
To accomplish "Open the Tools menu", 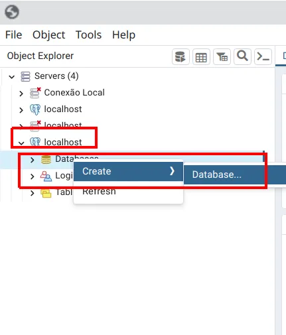I will click(x=88, y=34).
